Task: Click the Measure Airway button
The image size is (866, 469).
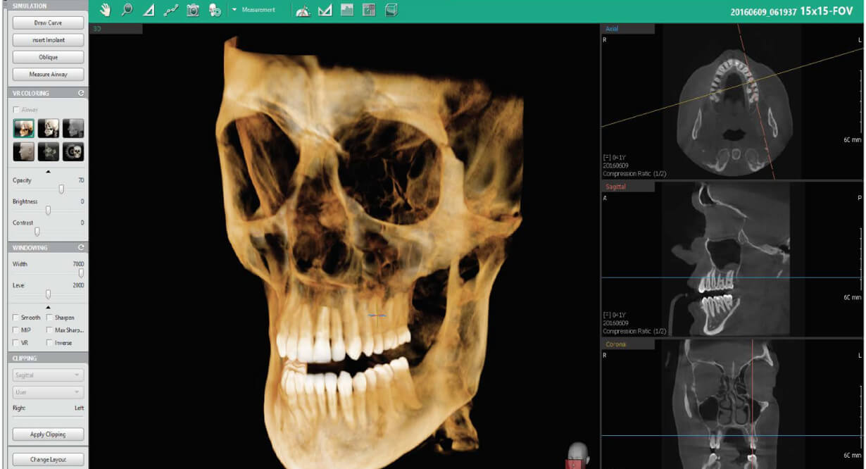Action: coord(48,74)
